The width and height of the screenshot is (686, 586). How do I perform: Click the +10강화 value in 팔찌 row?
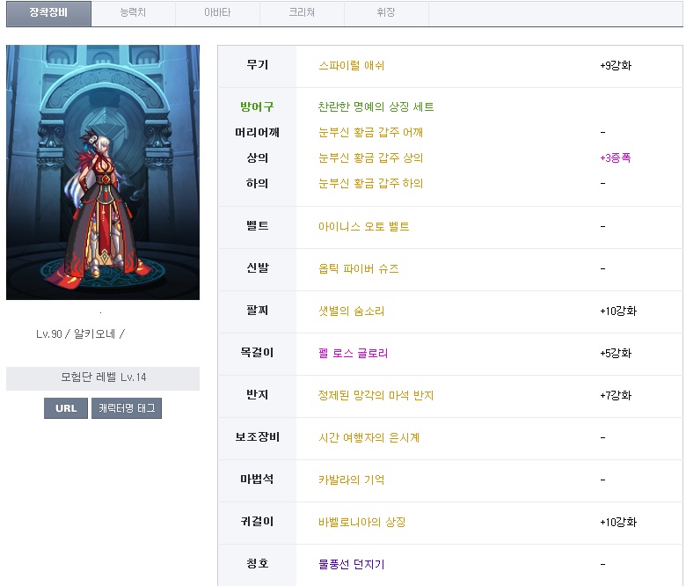coord(618,311)
